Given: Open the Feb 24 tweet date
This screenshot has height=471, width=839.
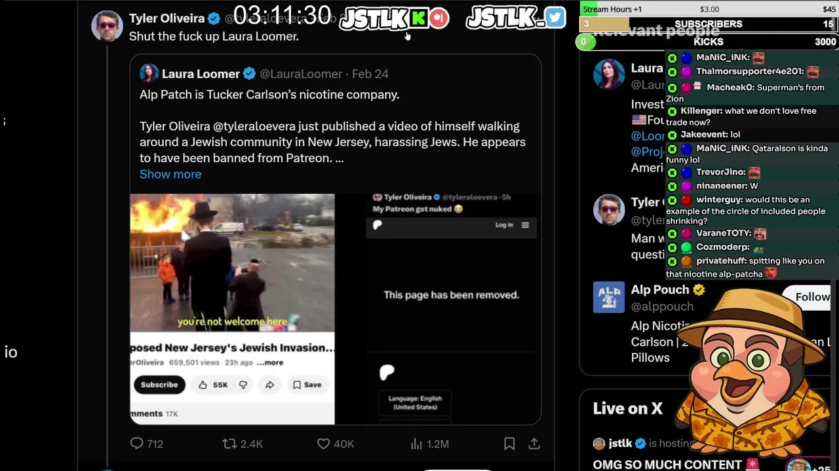Looking at the screenshot, I should pos(370,74).
